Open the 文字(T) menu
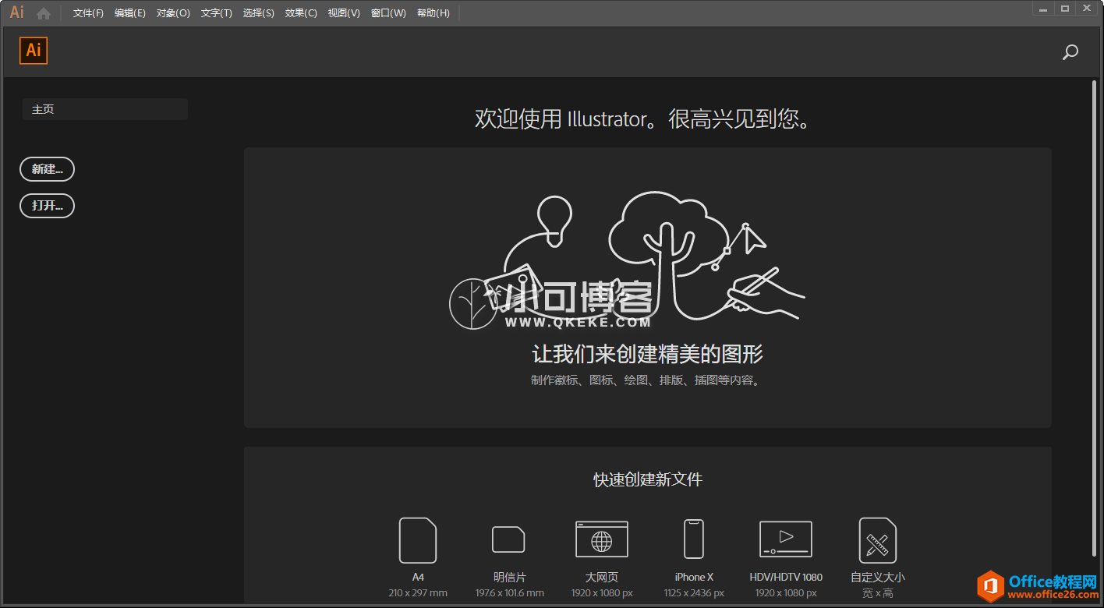This screenshot has width=1104, height=608. click(x=216, y=13)
